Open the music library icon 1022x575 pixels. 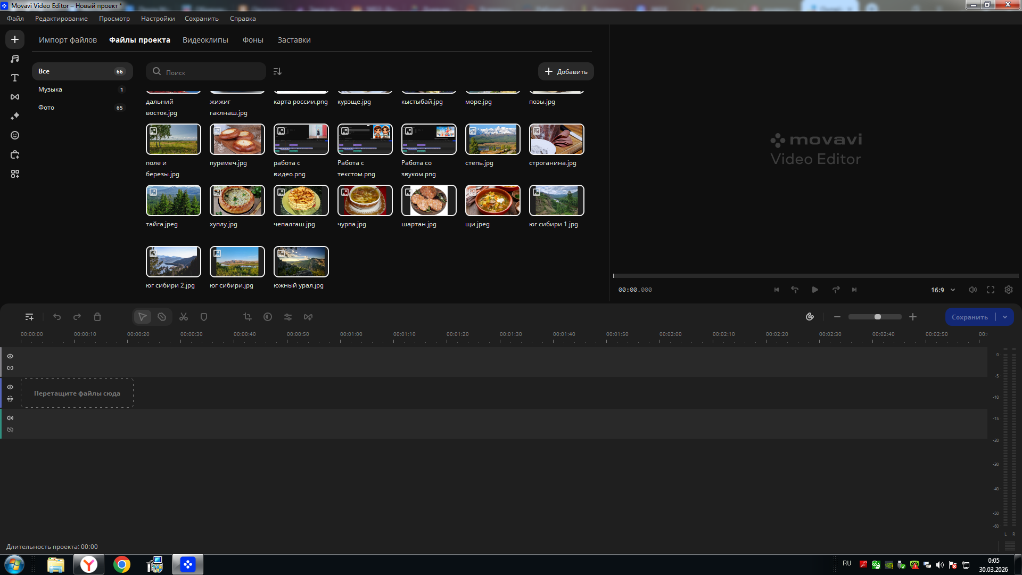15,59
